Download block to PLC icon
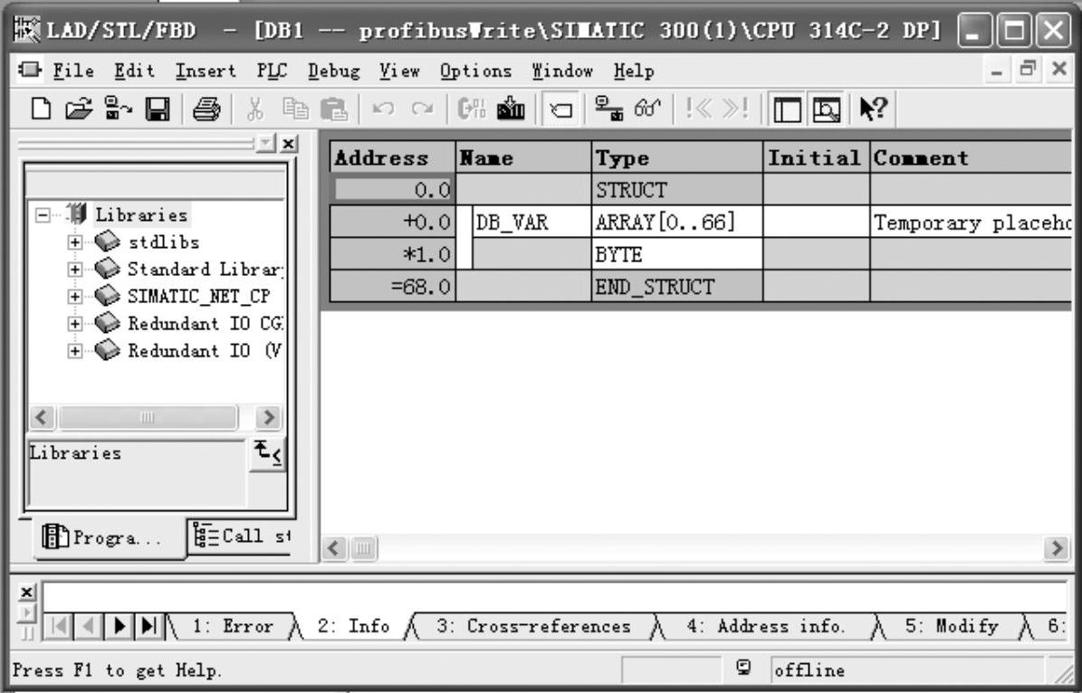 point(511,109)
